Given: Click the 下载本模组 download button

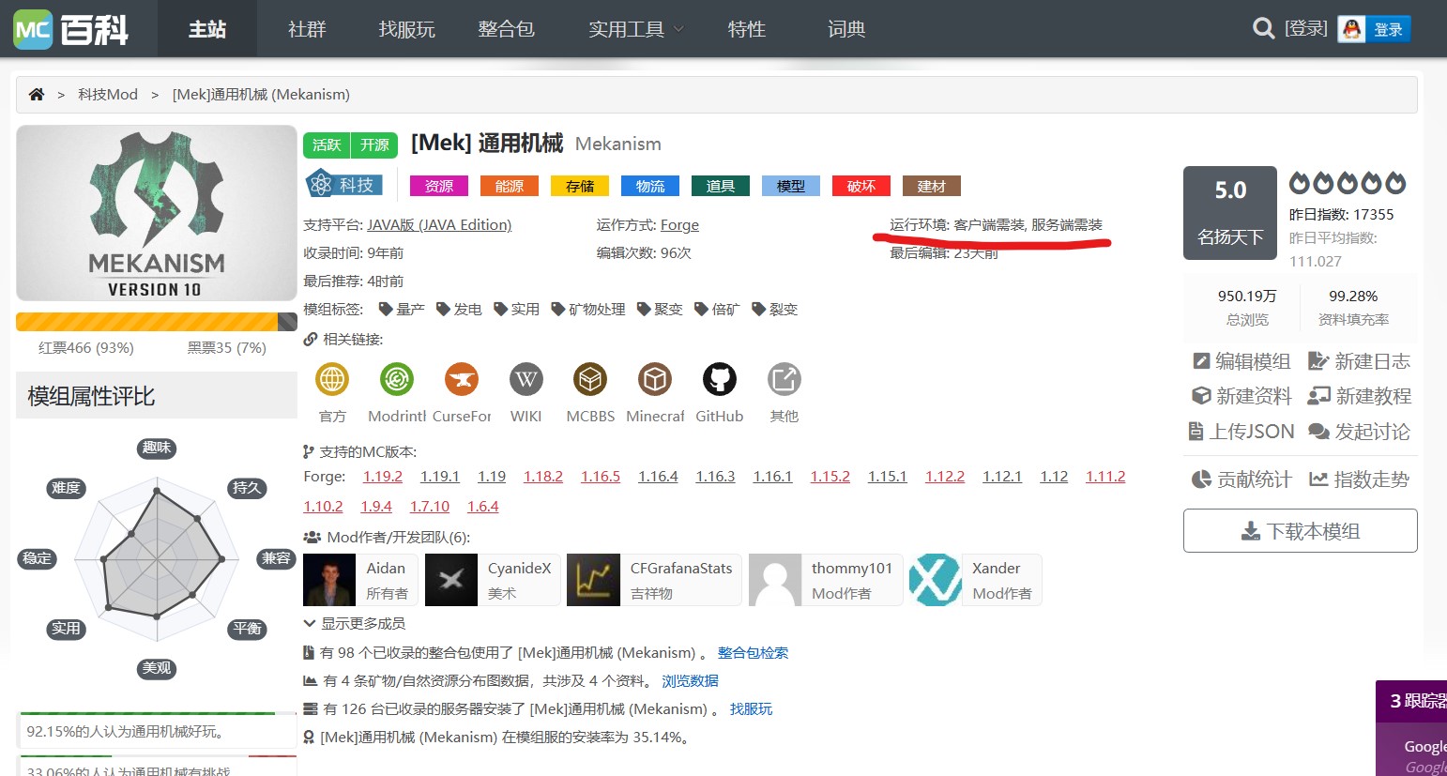Looking at the screenshot, I should tap(1300, 531).
